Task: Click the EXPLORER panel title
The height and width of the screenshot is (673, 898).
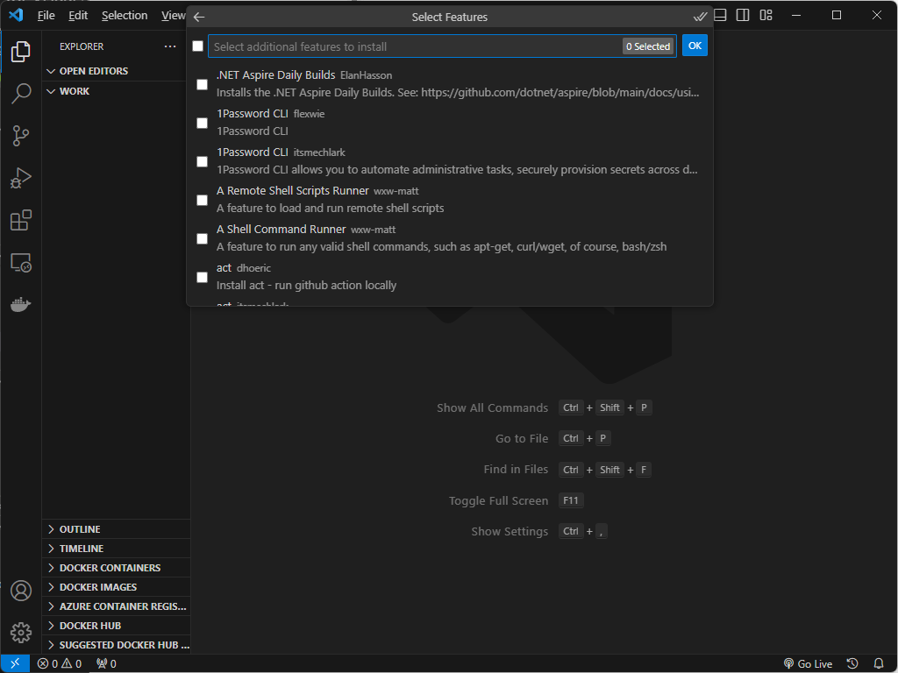Action: coord(82,46)
